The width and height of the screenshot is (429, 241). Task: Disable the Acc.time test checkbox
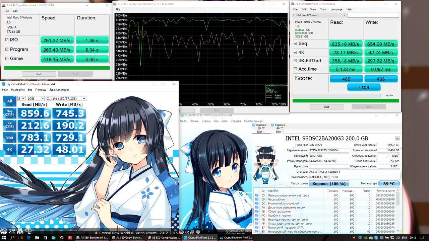[x=295, y=69]
